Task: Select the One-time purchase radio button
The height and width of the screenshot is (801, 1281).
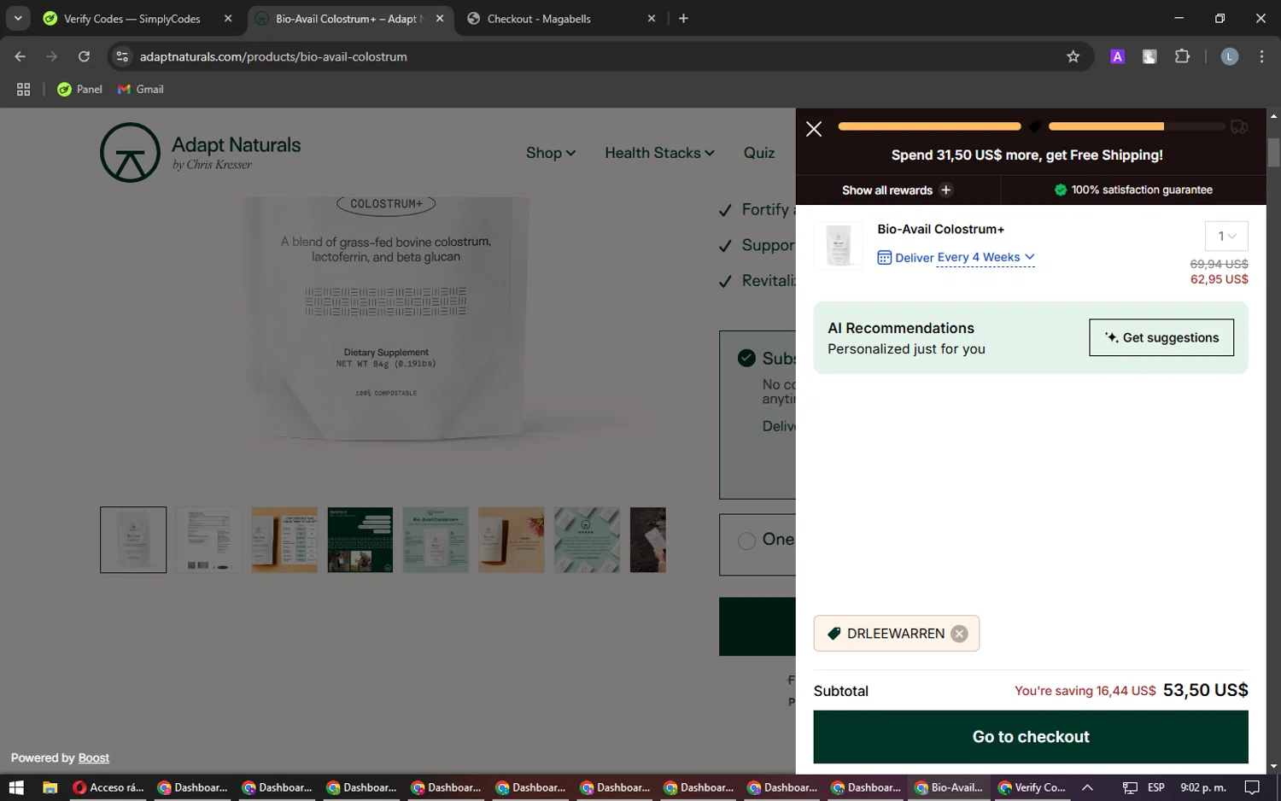Action: (x=746, y=541)
